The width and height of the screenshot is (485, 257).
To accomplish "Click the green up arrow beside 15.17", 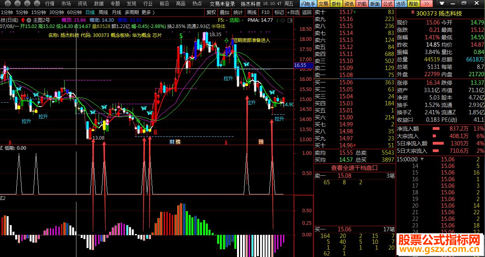I will click(354, 12).
